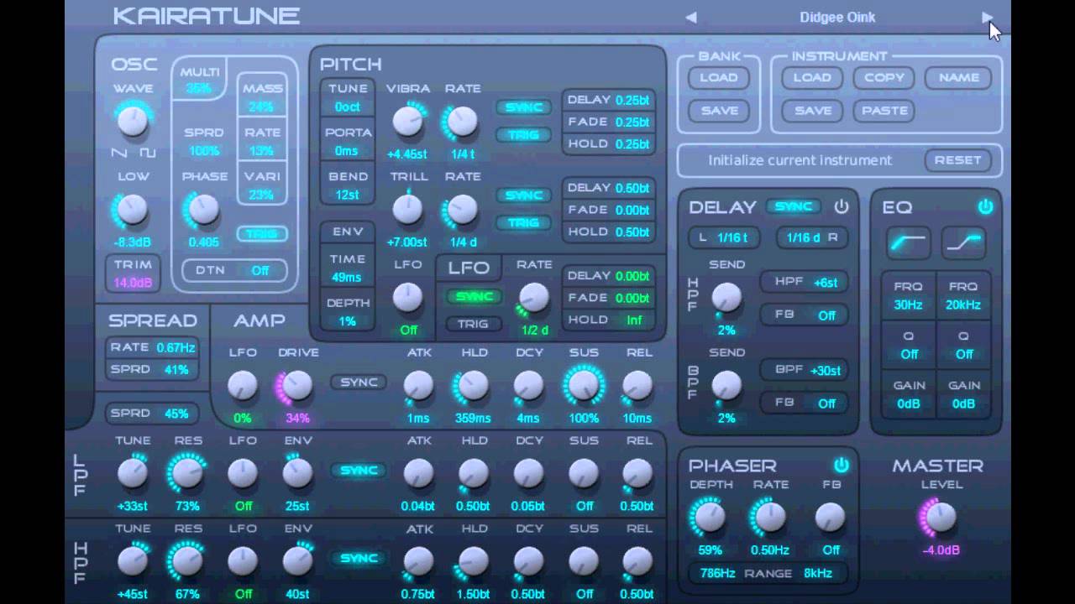Click the Delay HPF Send knob

726,297
